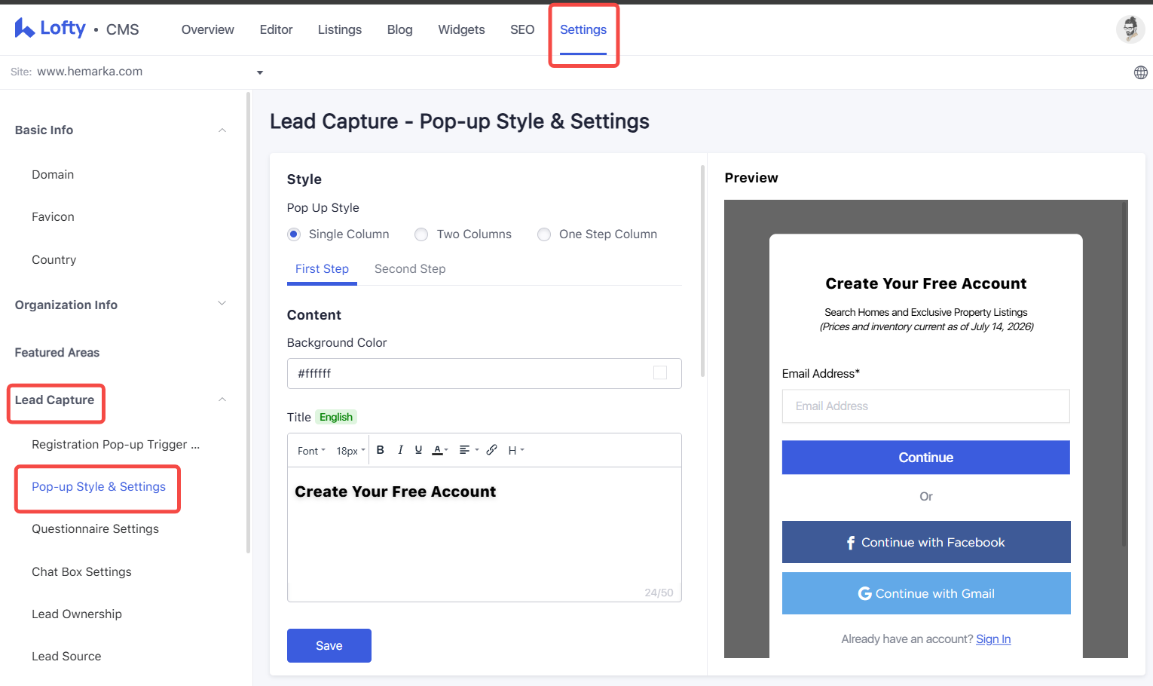Open the Settings menu
1153x686 pixels.
pos(583,29)
